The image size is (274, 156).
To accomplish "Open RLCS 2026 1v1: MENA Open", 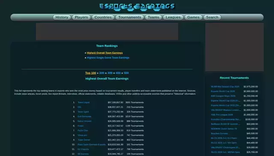I will pos(226,152).
